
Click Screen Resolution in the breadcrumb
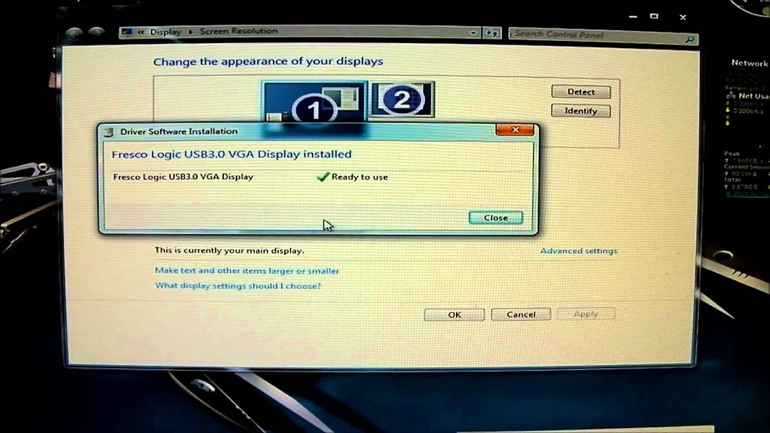(238, 31)
